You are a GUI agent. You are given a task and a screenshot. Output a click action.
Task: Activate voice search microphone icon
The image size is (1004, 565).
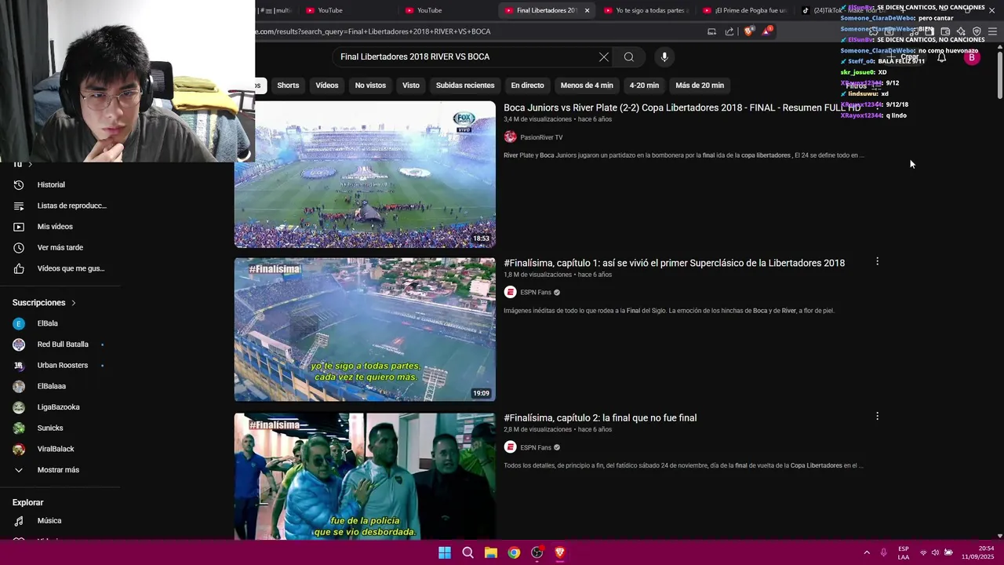(664, 56)
